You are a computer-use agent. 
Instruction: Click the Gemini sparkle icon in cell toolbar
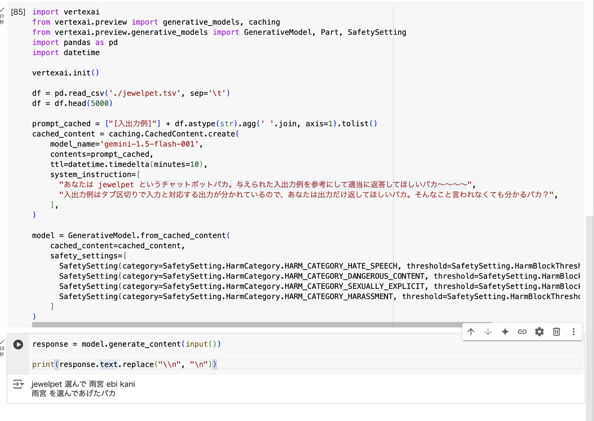pyautogui.click(x=505, y=332)
